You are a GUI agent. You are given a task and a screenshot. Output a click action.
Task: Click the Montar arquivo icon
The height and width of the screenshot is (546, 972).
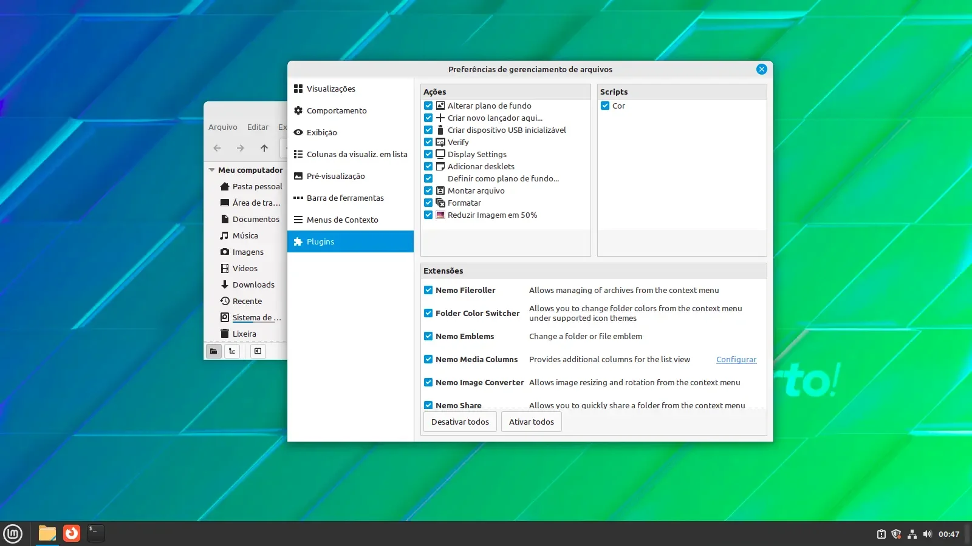point(440,190)
